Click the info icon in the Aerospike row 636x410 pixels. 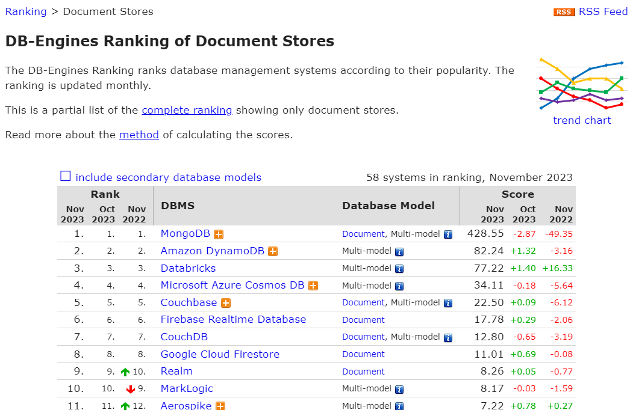click(x=399, y=406)
